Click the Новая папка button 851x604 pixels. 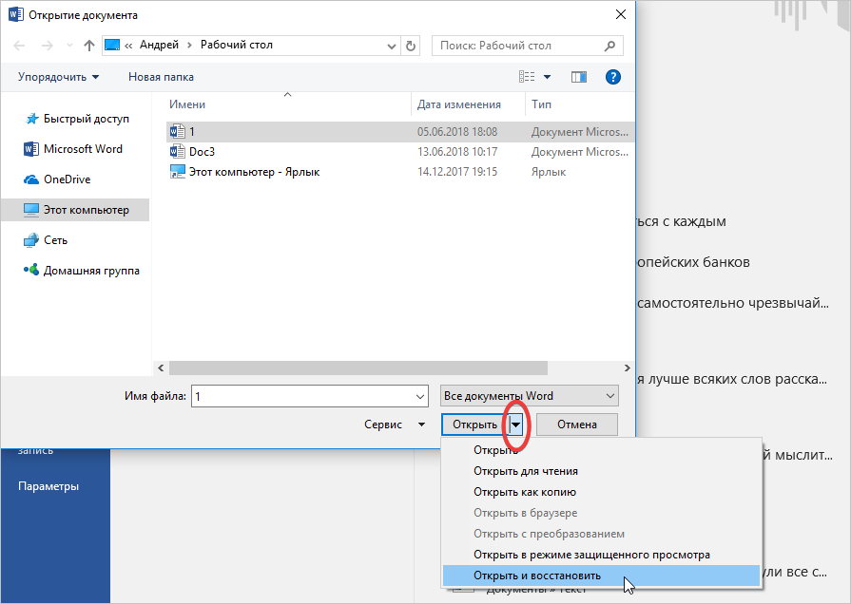pyautogui.click(x=161, y=77)
